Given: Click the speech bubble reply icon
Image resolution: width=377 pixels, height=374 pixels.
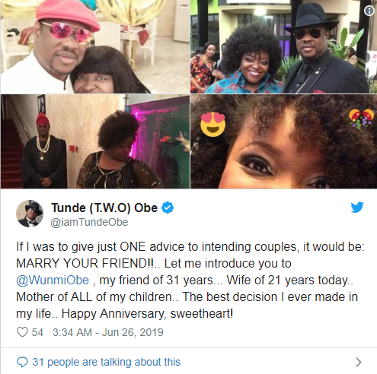Looking at the screenshot, I should (x=22, y=362).
